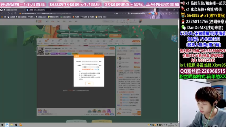
Task: Click the Douyu site search box
Action: 108,21
